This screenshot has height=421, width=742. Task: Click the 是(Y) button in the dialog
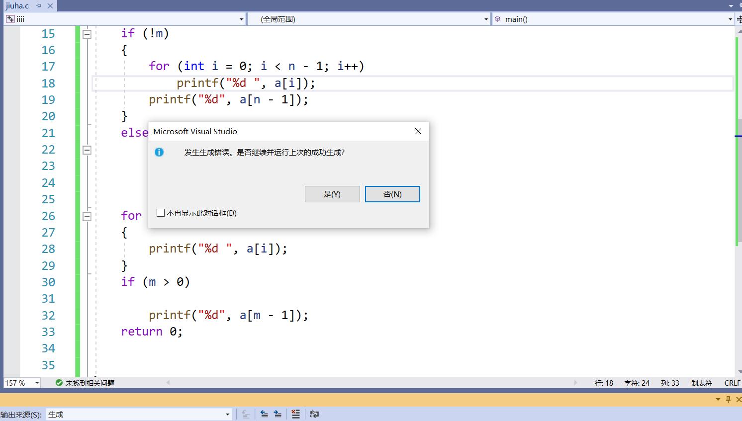coord(332,194)
